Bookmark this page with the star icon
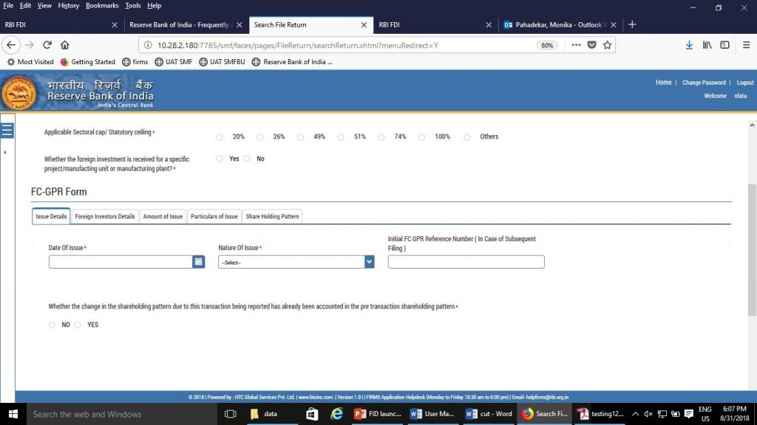 607,44
